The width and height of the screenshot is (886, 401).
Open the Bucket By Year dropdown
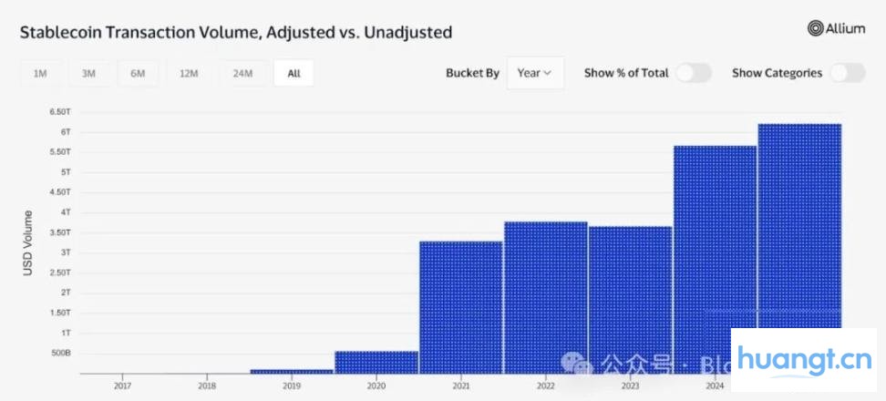tap(535, 73)
